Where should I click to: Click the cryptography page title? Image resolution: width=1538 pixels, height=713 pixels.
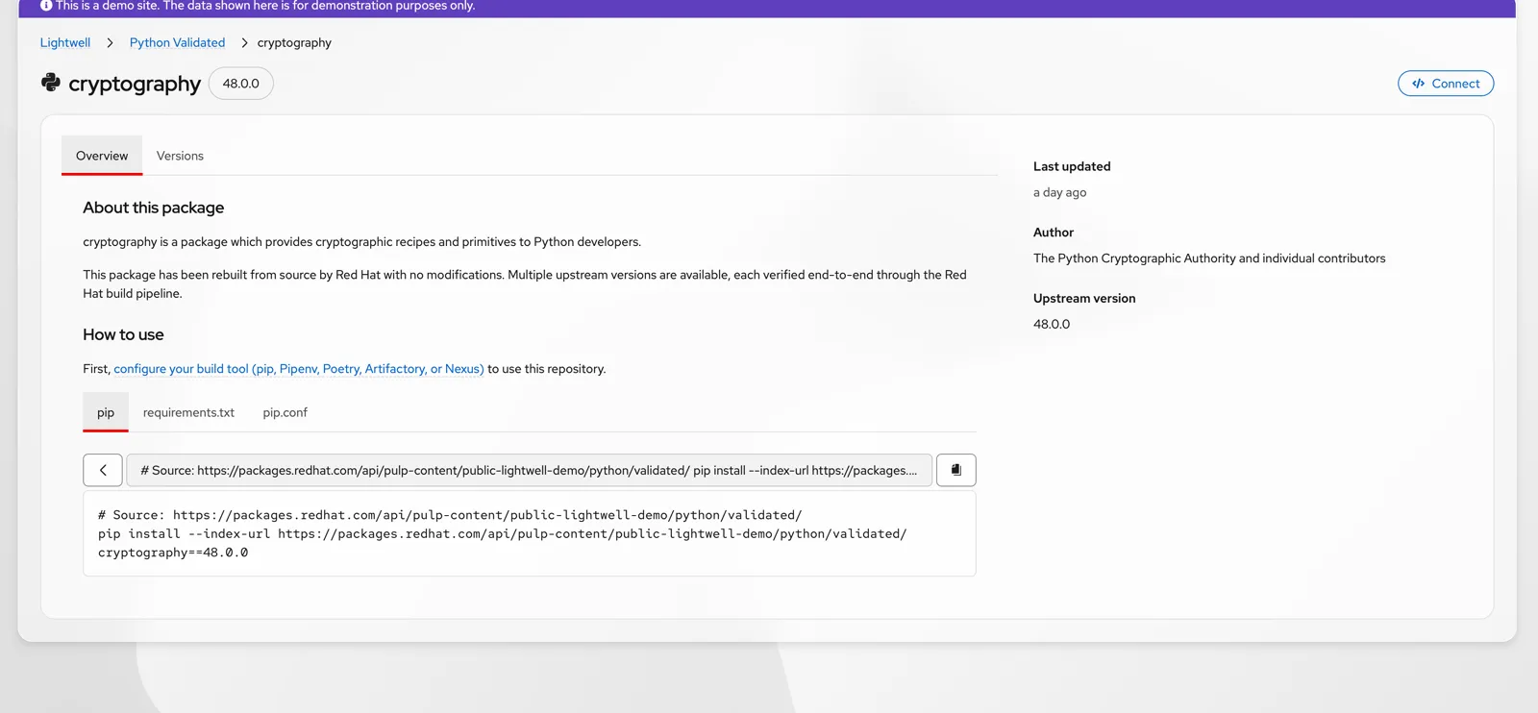(135, 84)
